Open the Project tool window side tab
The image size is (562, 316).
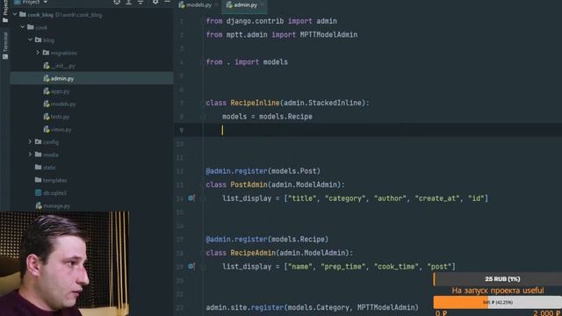click(x=5, y=12)
